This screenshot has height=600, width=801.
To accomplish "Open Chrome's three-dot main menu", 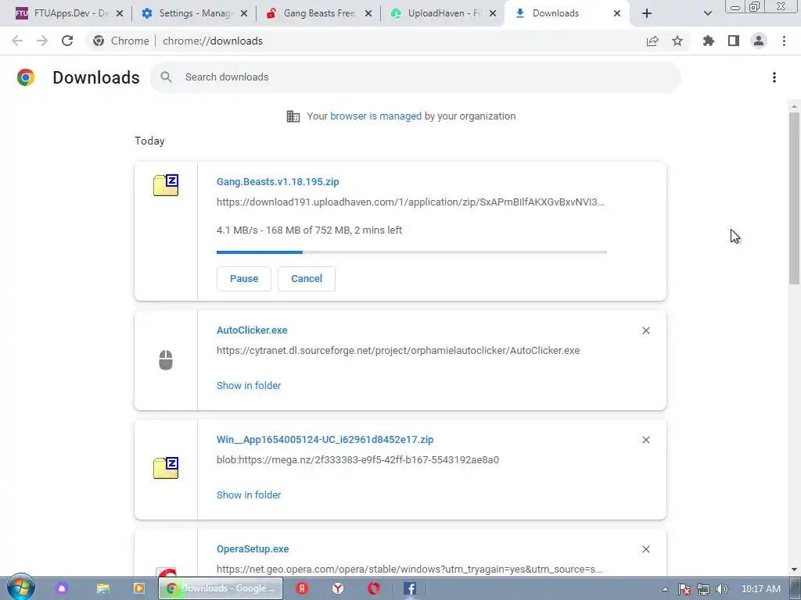I will click(x=784, y=41).
